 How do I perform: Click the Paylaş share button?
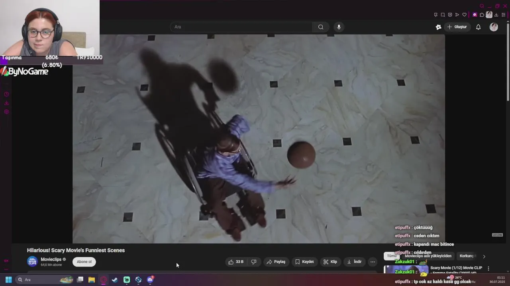pyautogui.click(x=276, y=262)
